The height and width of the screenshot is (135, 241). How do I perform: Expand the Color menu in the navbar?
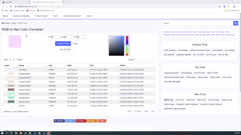89,16
